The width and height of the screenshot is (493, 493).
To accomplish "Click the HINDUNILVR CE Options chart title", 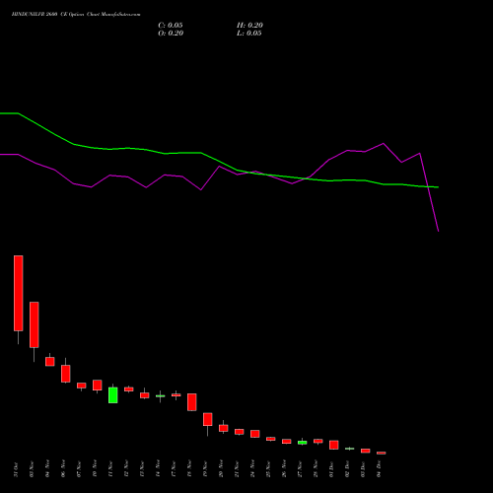I will [x=76, y=14].
